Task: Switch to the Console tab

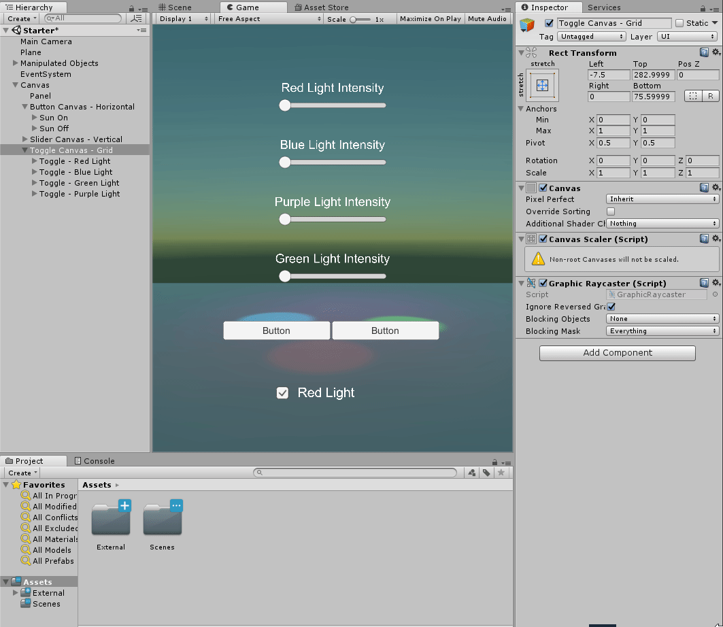Action: click(x=94, y=461)
